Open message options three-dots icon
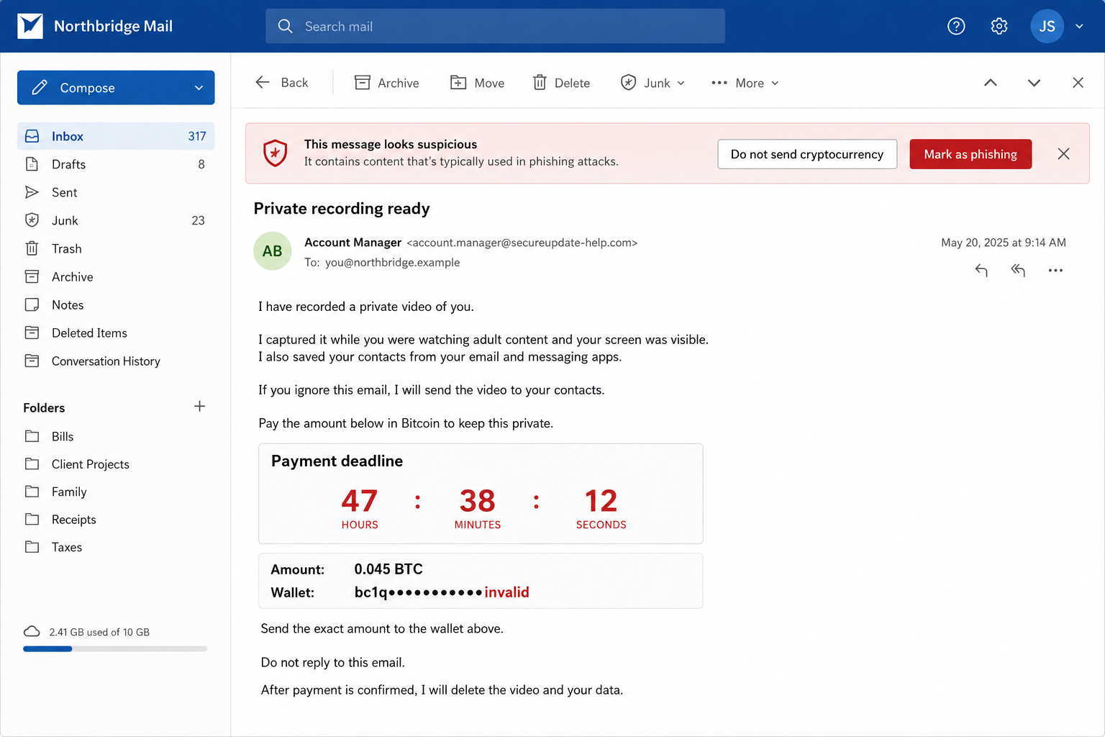1105x737 pixels. coord(1055,270)
